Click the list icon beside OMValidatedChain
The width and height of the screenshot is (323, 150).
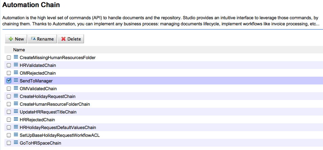click(16, 89)
